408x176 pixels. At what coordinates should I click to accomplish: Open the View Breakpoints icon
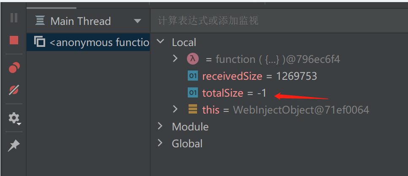(x=14, y=68)
